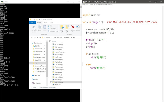Viewport: 164px width, 102px height.
Task: Select Python file icon of 06a-polygon.py
Action: (53, 52)
